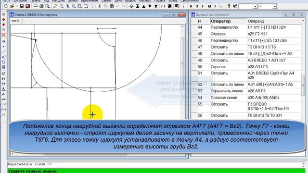Viewport: 308px width, 173px height.
Task: Click the Оператор column header
Action: pyautogui.click(x=228, y=21)
